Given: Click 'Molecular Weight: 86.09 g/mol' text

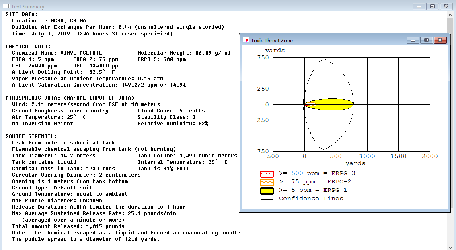Looking at the screenshot, I should [x=184, y=53].
